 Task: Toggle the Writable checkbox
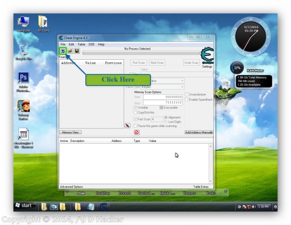pos(135,108)
